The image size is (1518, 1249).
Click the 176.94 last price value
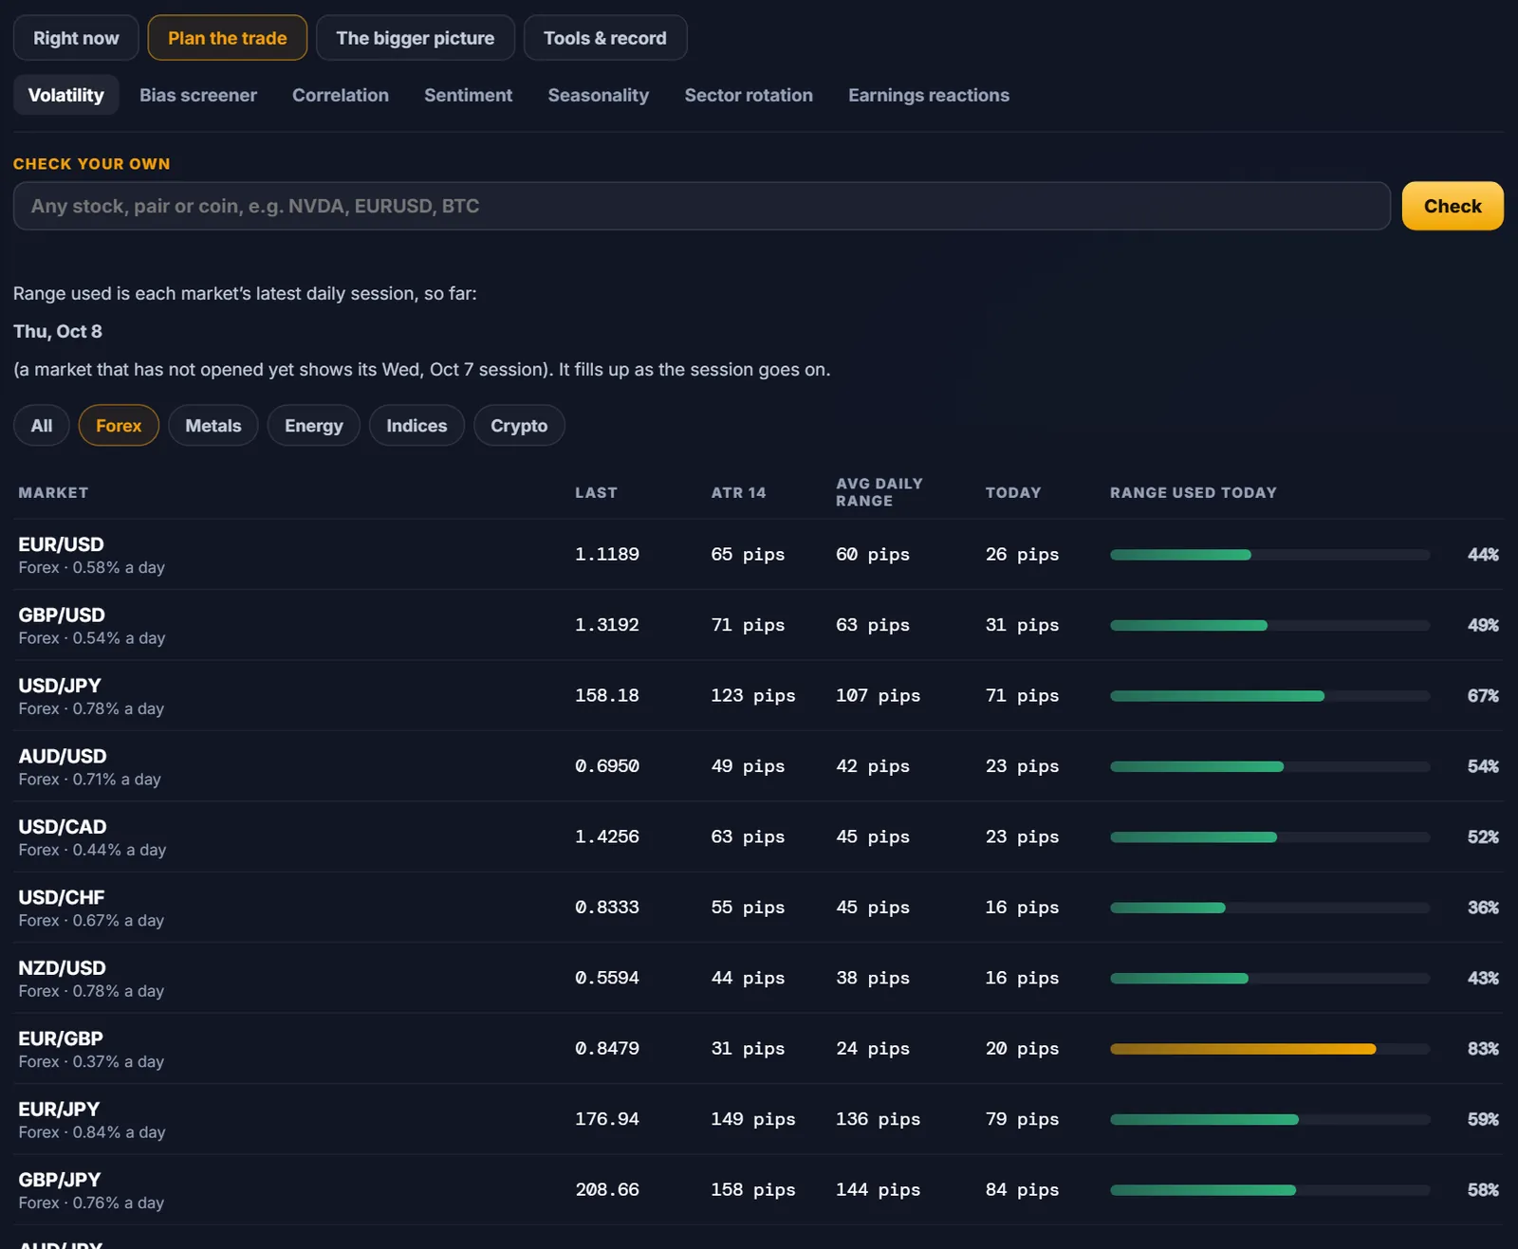607,1119
